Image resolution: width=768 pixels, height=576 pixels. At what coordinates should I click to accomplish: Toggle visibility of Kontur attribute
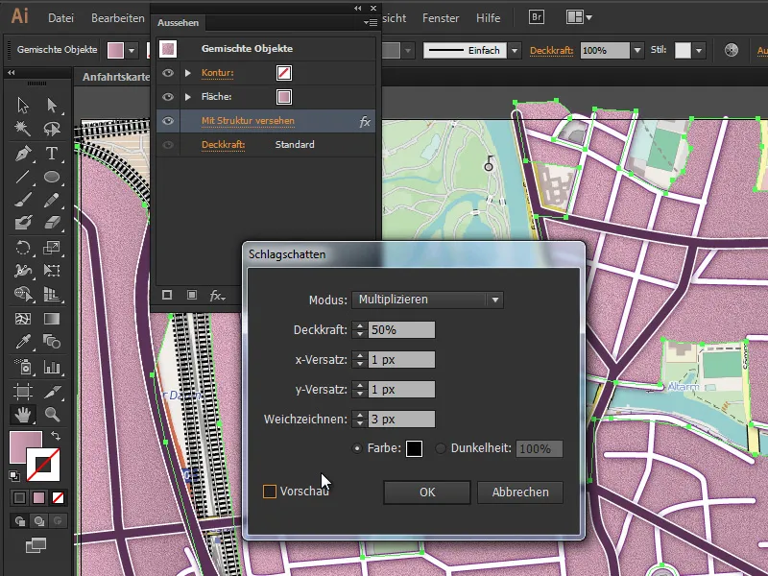[x=168, y=73]
